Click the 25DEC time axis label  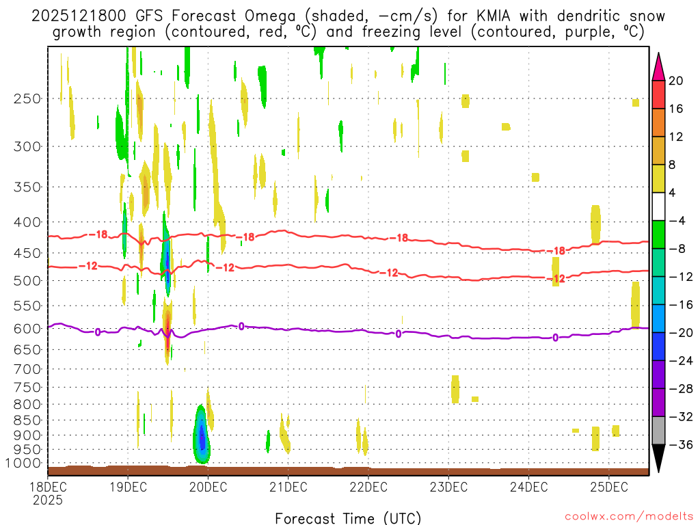[x=609, y=487]
